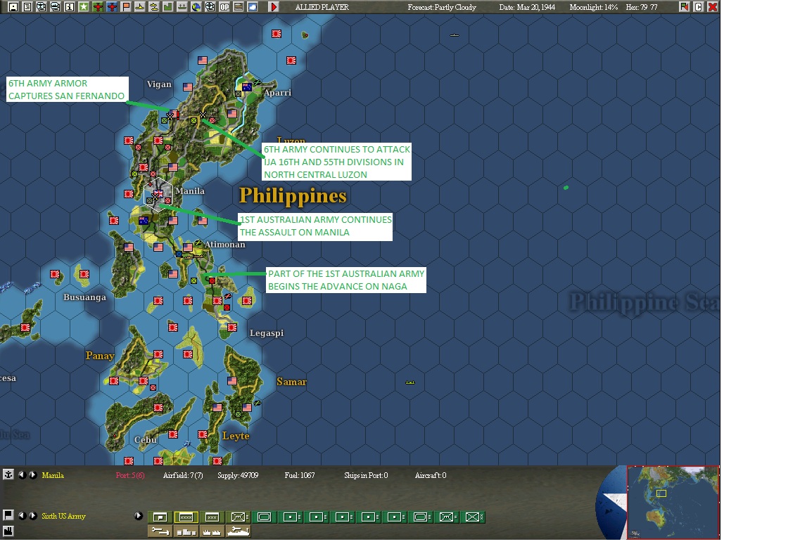Select the Australian flag unit near Aparri
800x544 pixels.
pos(247,87)
